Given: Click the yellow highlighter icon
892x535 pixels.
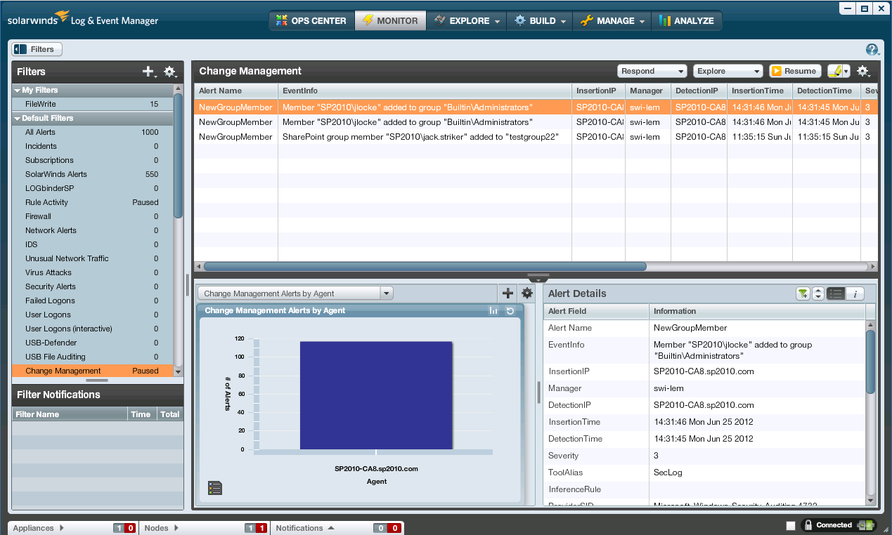Looking at the screenshot, I should [834, 71].
